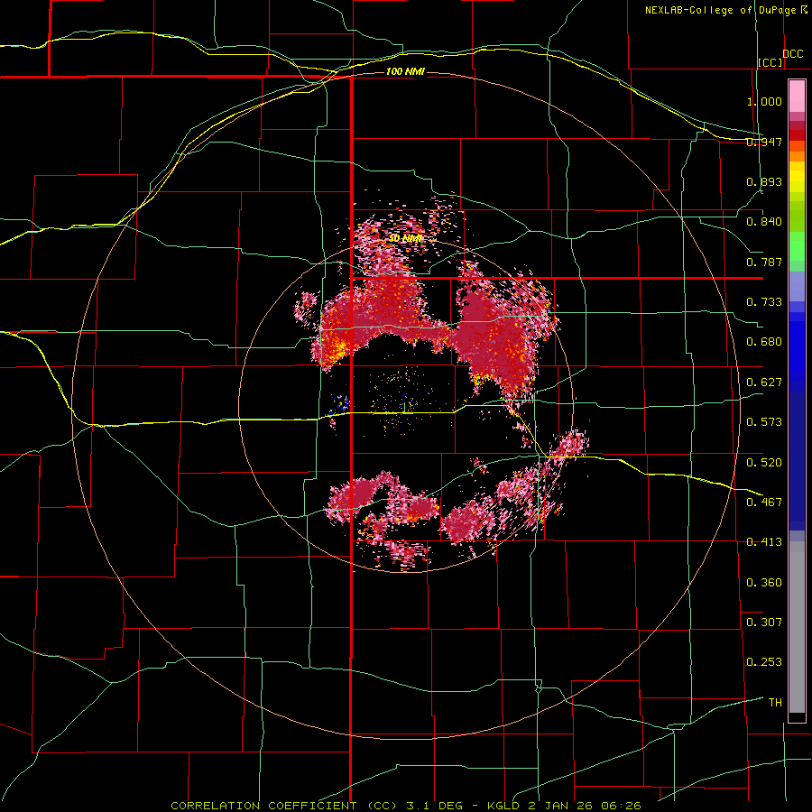Click the TH label at the color bar bottom
The height and width of the screenshot is (812, 812).
[775, 703]
